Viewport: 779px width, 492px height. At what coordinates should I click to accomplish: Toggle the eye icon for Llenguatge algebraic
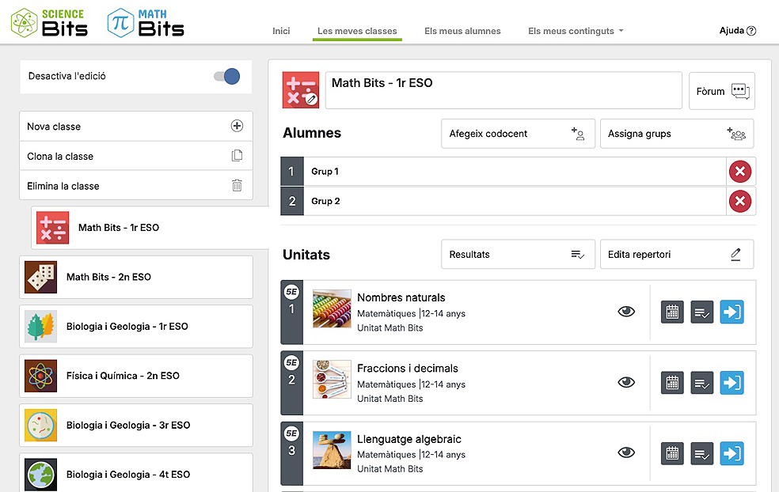626,453
